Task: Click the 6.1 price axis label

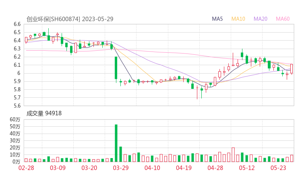Action: tap(17, 65)
